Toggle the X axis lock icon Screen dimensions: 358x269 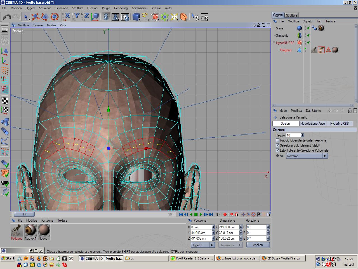pos(66,17)
